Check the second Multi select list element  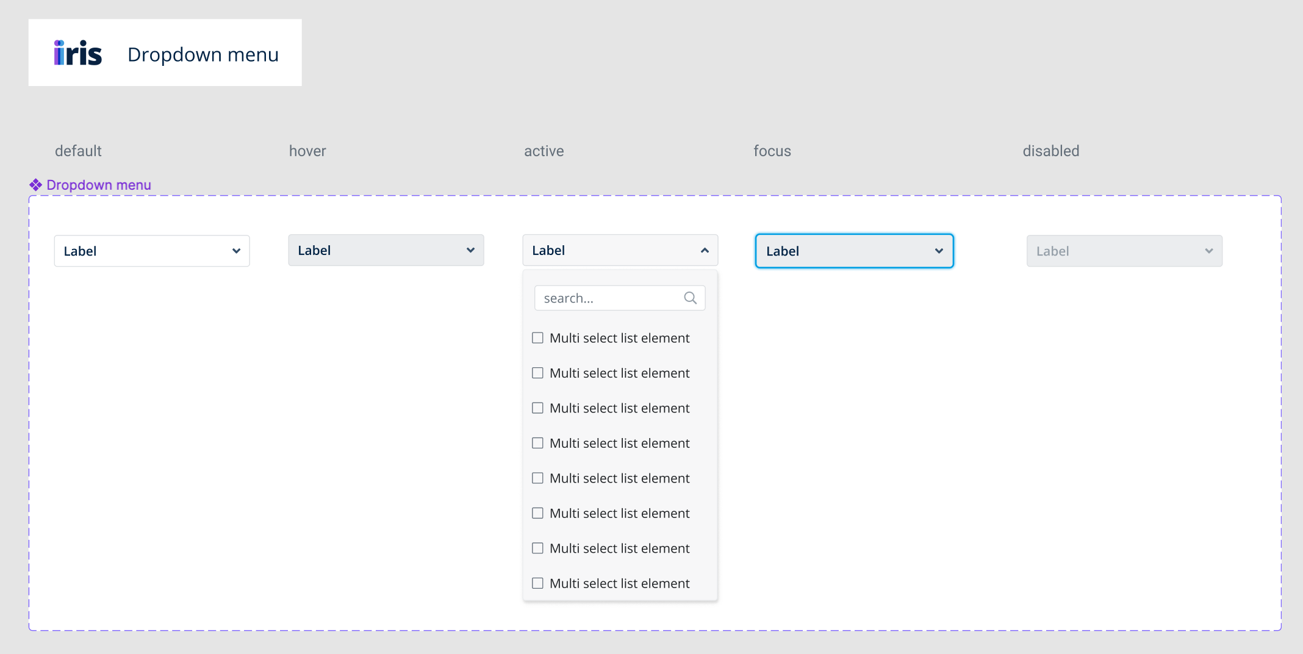coord(537,373)
